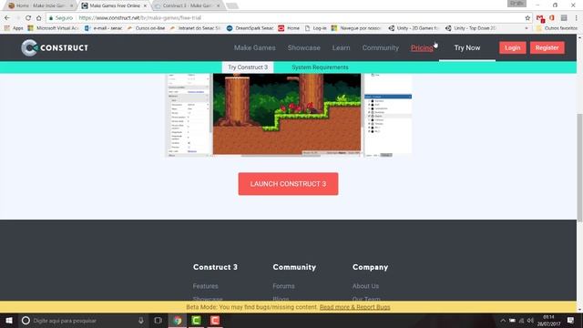This screenshot has width=583, height=328.
Task: Switch to the 'Construct 3' browser tab
Action: click(x=187, y=5)
